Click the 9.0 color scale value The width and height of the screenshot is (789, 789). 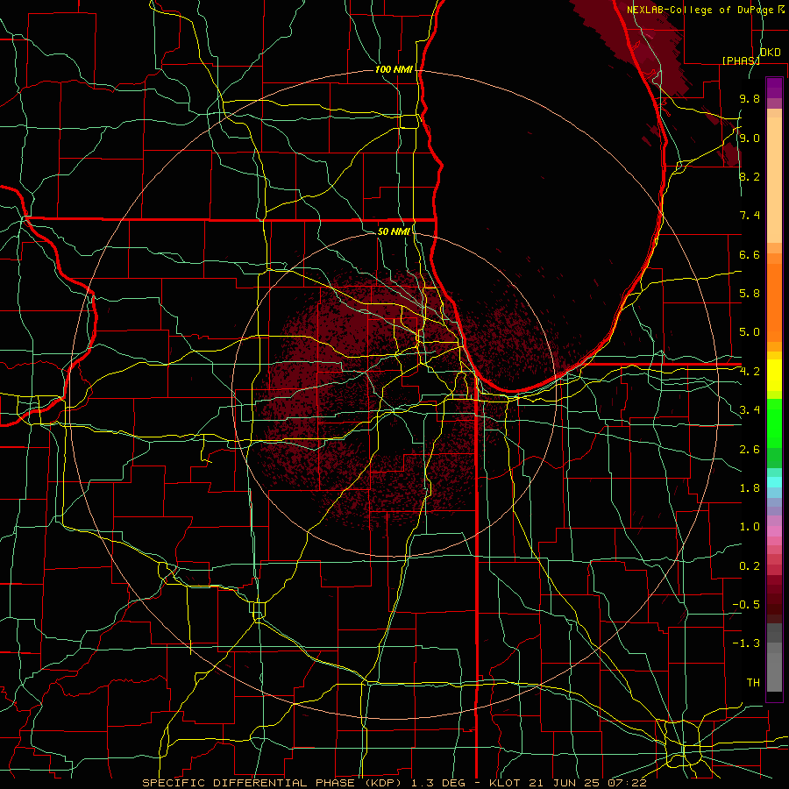pos(750,139)
